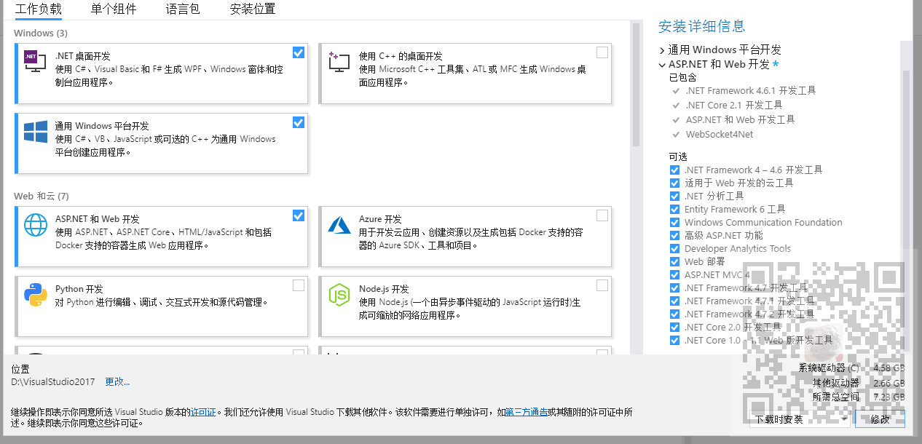922x444 pixels.
Task: Uncheck the .NET 桌面开发 workload checkbox
Action: point(299,52)
